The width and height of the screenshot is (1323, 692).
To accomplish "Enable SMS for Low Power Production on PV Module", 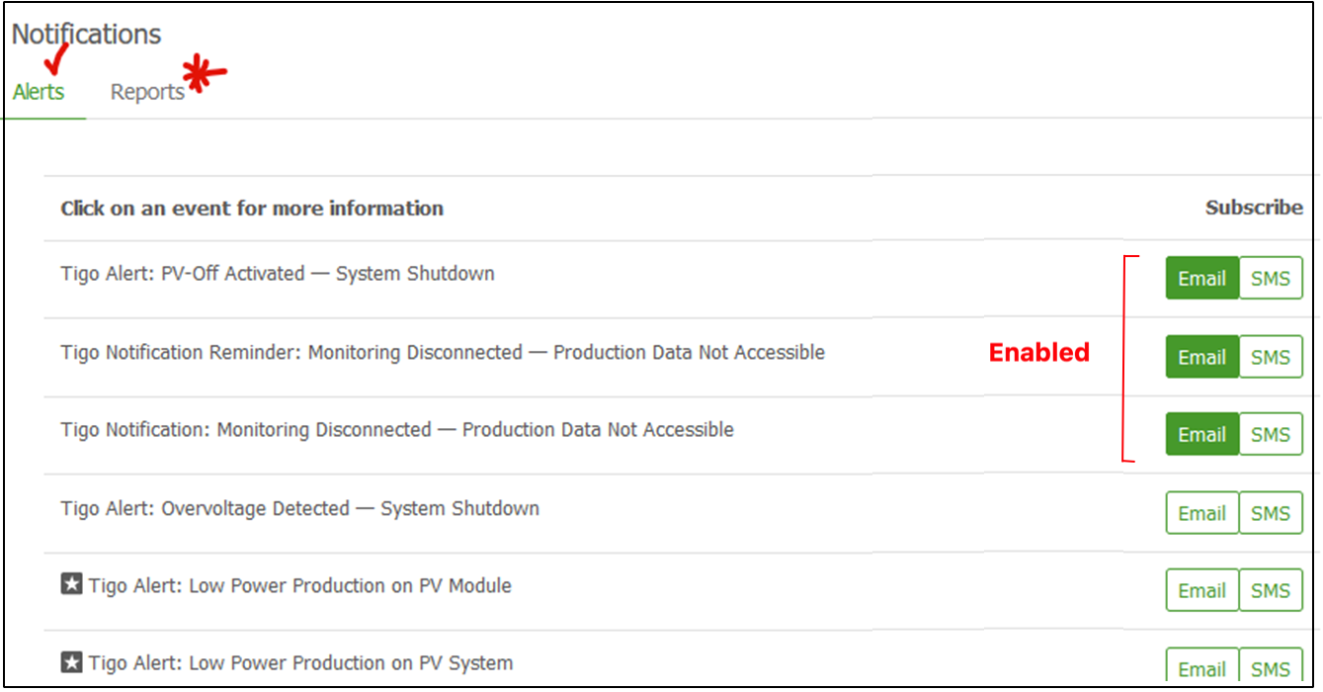I will pyautogui.click(x=1271, y=590).
